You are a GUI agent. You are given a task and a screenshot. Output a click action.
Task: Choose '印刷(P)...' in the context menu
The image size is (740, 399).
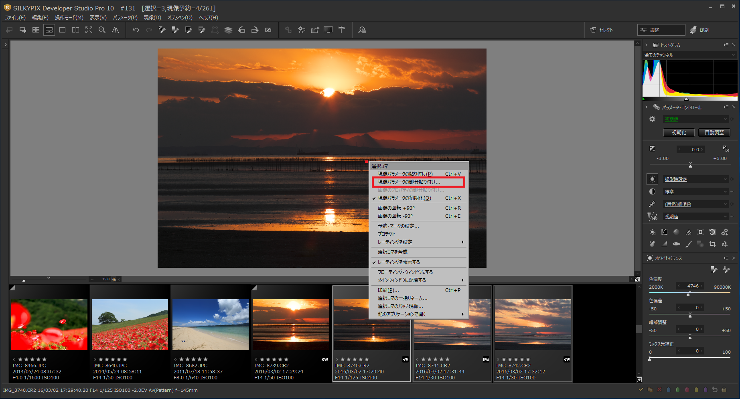[x=418, y=290]
